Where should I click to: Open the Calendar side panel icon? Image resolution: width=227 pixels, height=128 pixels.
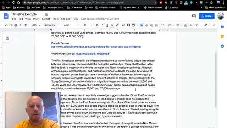222,27
